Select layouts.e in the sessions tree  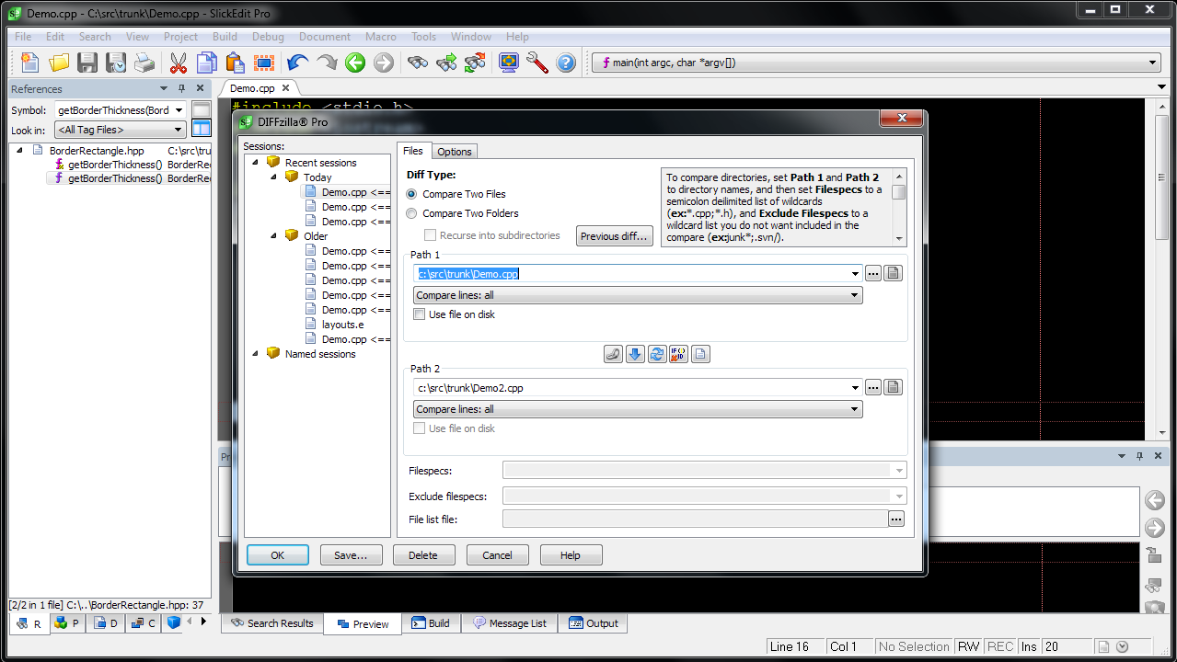coord(342,325)
